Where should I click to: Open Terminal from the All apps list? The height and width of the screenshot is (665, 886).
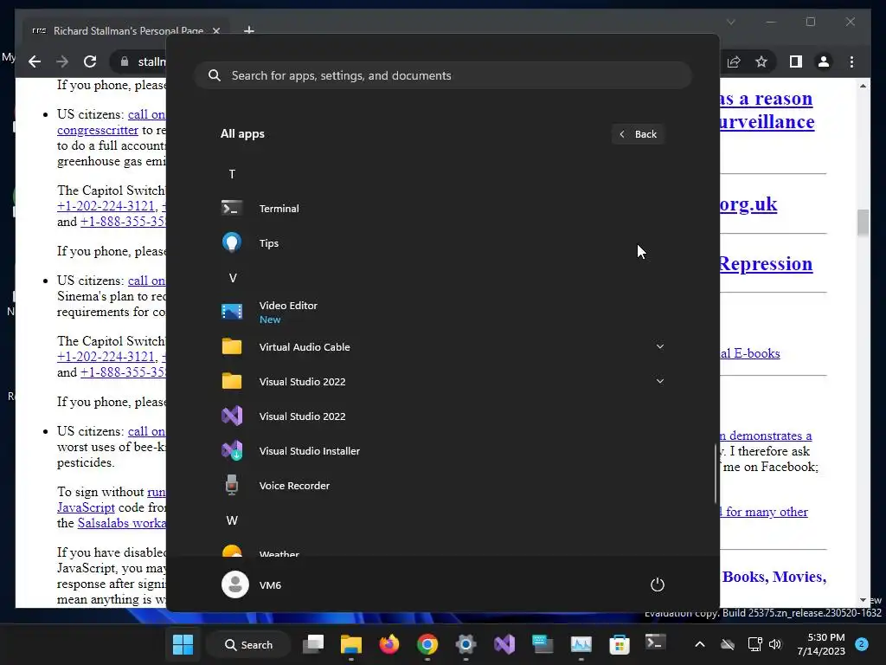pyautogui.click(x=442, y=209)
